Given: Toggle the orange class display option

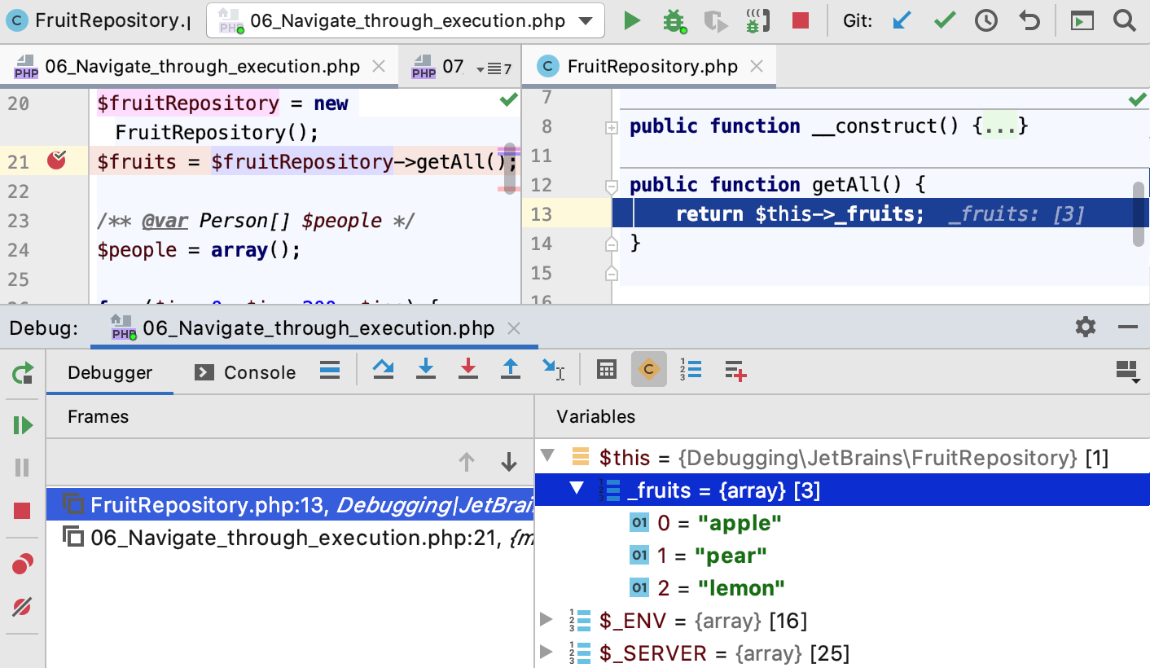Looking at the screenshot, I should pos(649,370).
